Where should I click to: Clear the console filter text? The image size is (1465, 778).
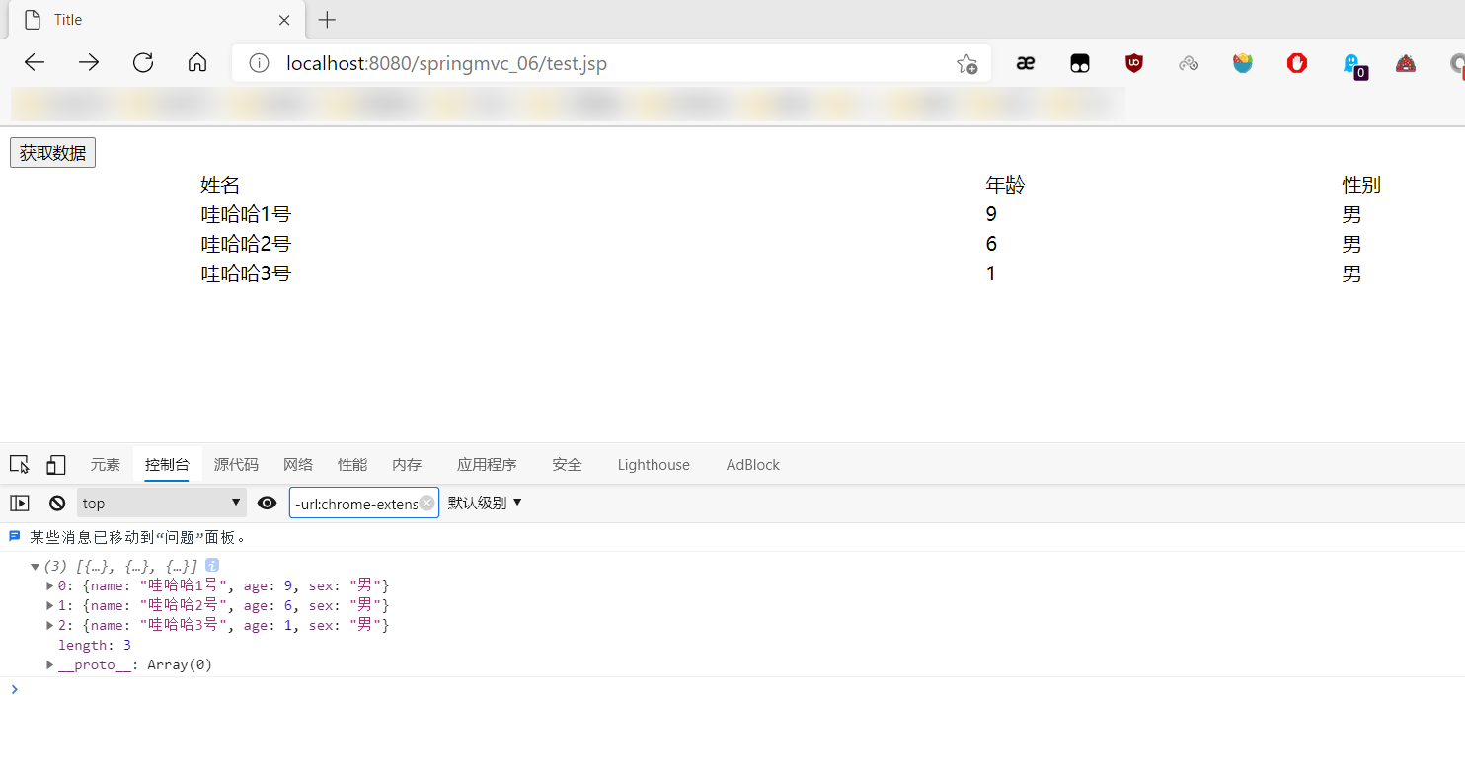[426, 504]
